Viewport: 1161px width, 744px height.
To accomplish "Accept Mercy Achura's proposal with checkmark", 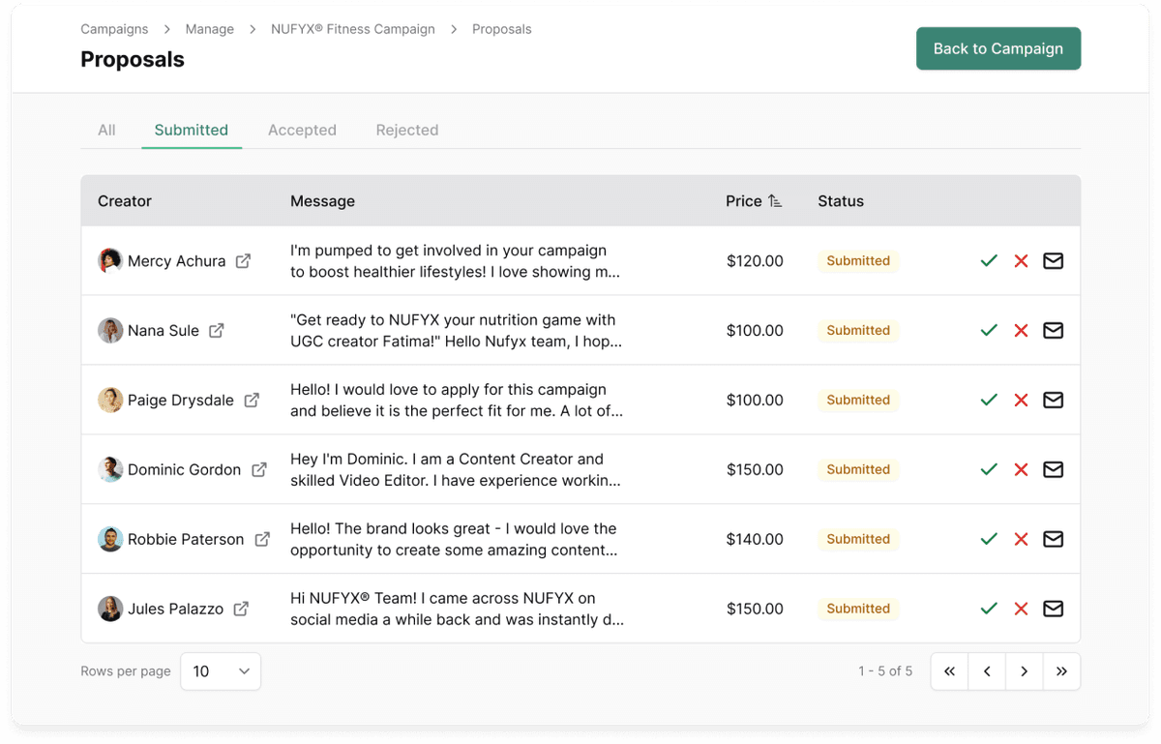I will (988, 261).
